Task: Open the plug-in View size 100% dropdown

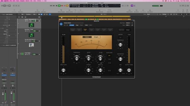Action: [x=128, y=25]
